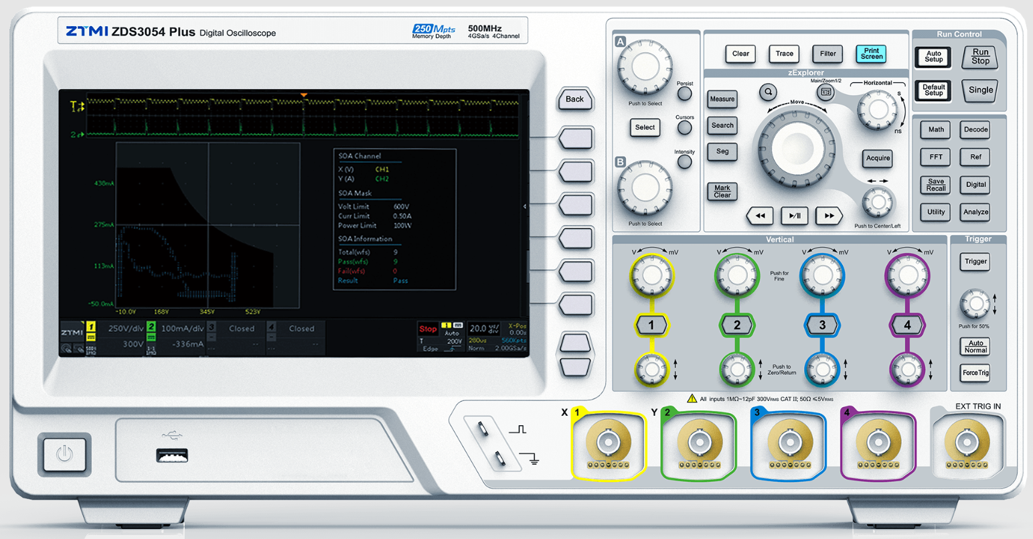
Task: Click the 20.0 us/div time base readout
Action: [483, 329]
